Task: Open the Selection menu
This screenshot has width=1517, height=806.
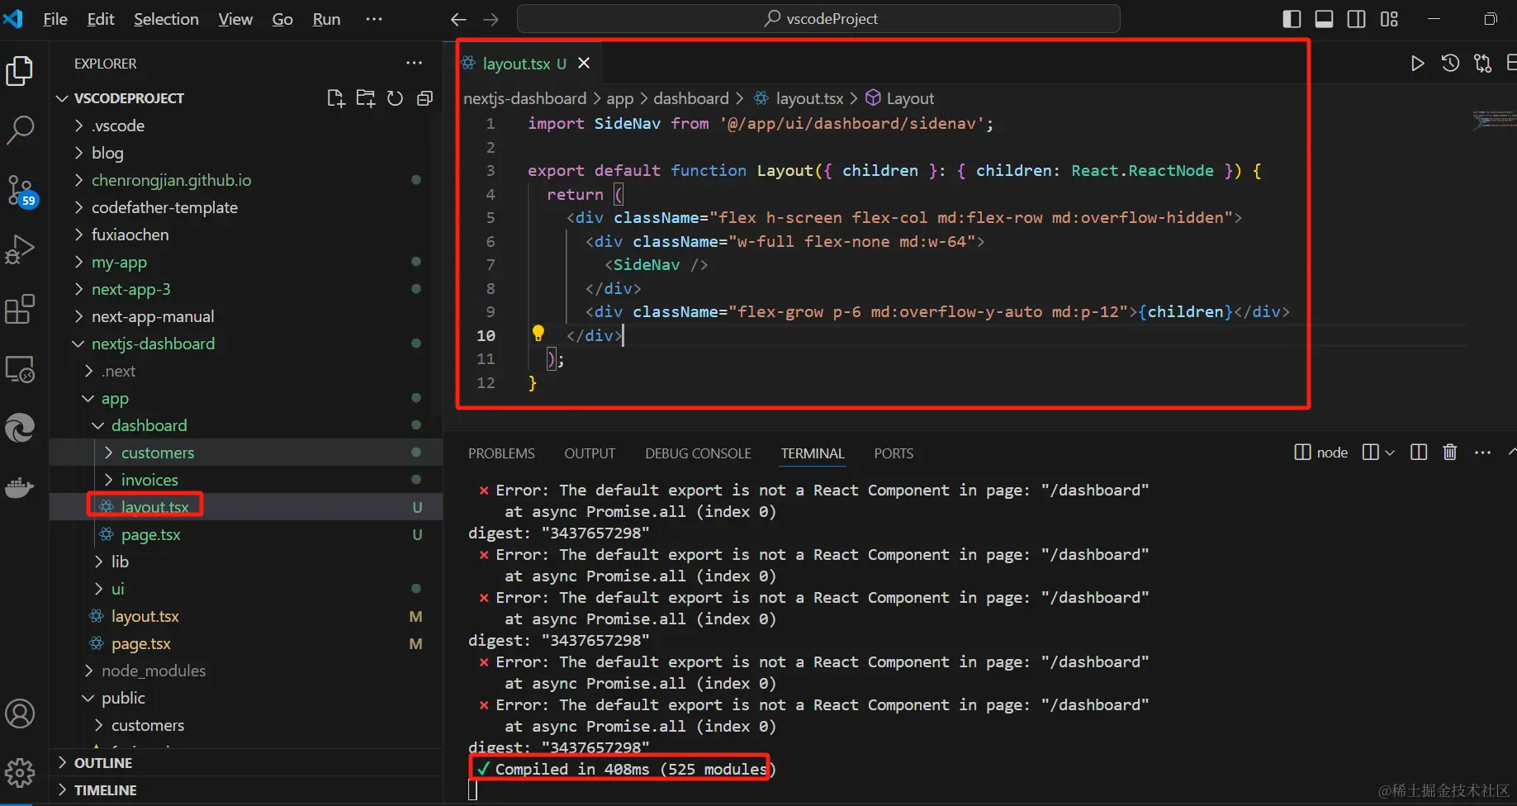Action: 166,19
